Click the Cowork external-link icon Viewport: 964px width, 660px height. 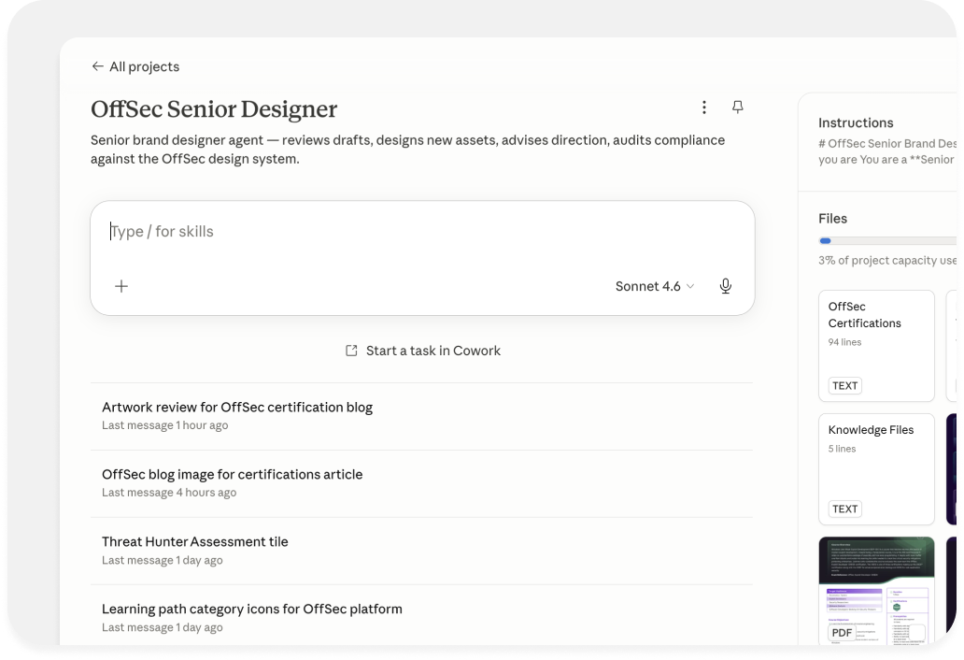point(351,351)
